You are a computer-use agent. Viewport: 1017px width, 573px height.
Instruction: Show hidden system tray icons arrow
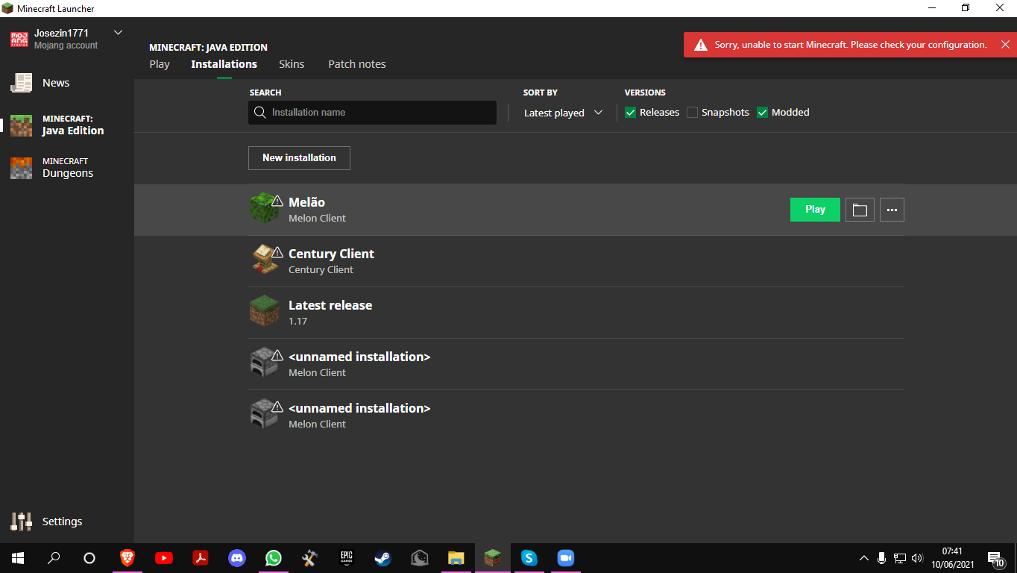(863, 558)
